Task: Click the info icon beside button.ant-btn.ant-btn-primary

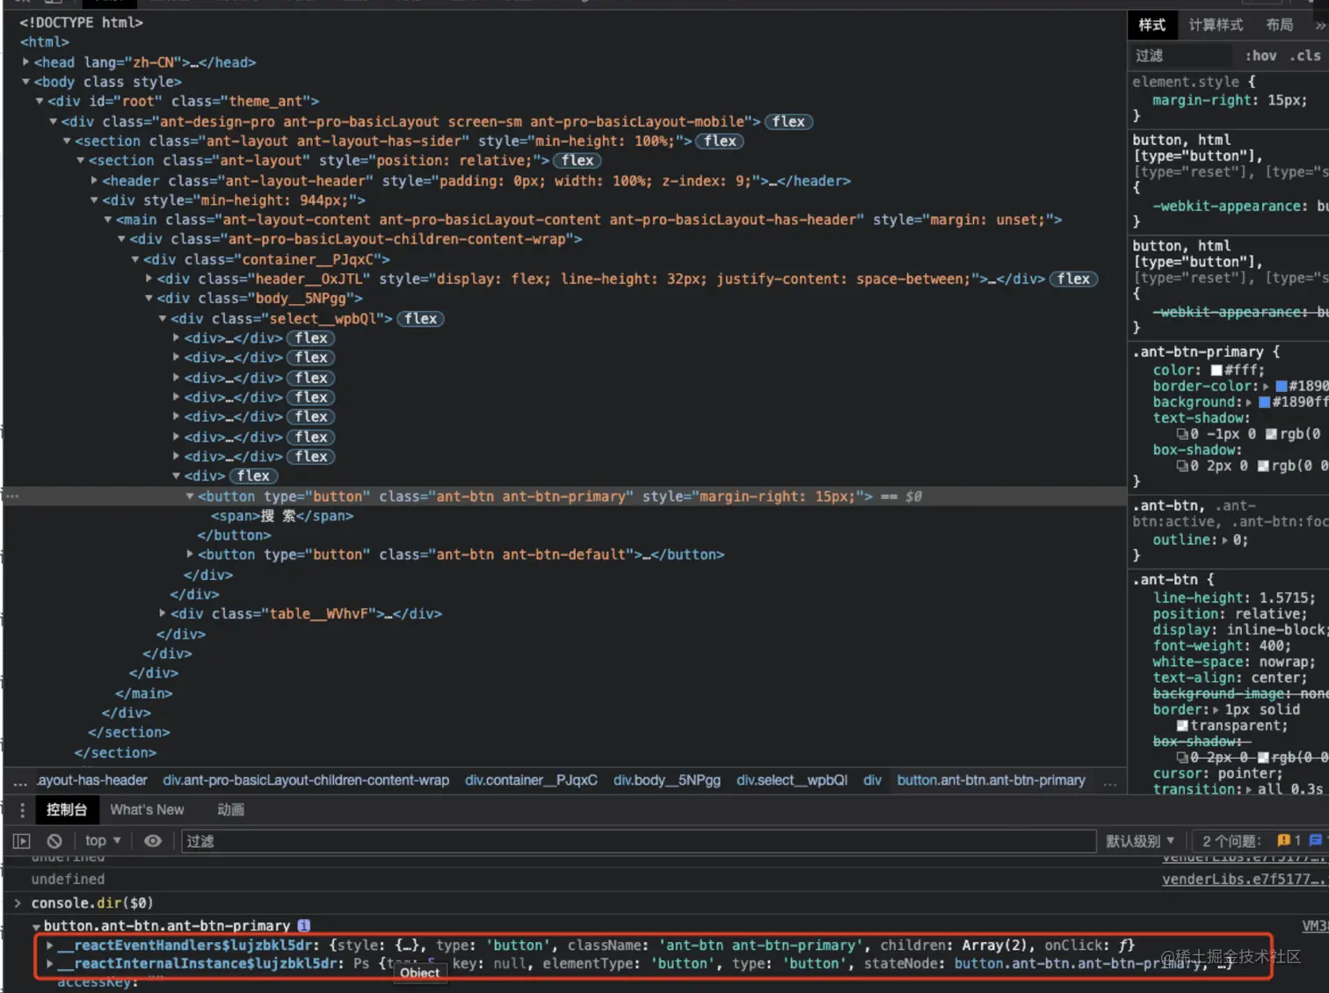Action: click(304, 925)
